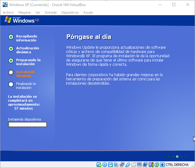
Task: Click the Windows Update description paragraph
Action: pos(118,56)
